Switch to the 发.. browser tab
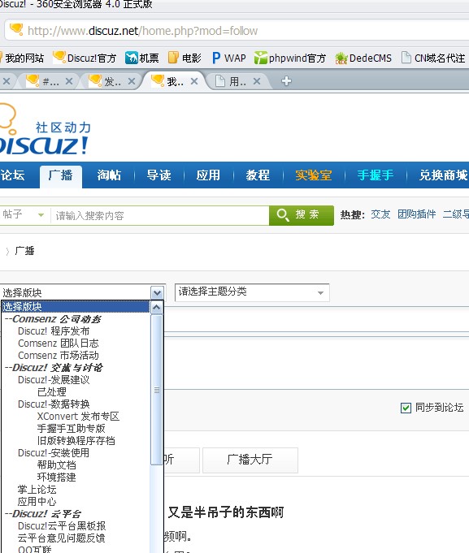The image size is (469, 553). pos(109,81)
